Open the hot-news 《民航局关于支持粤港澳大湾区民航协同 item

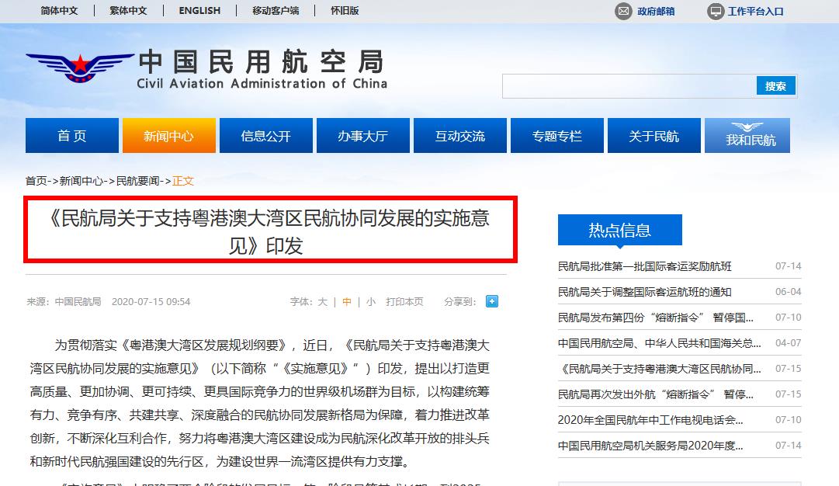(x=659, y=369)
